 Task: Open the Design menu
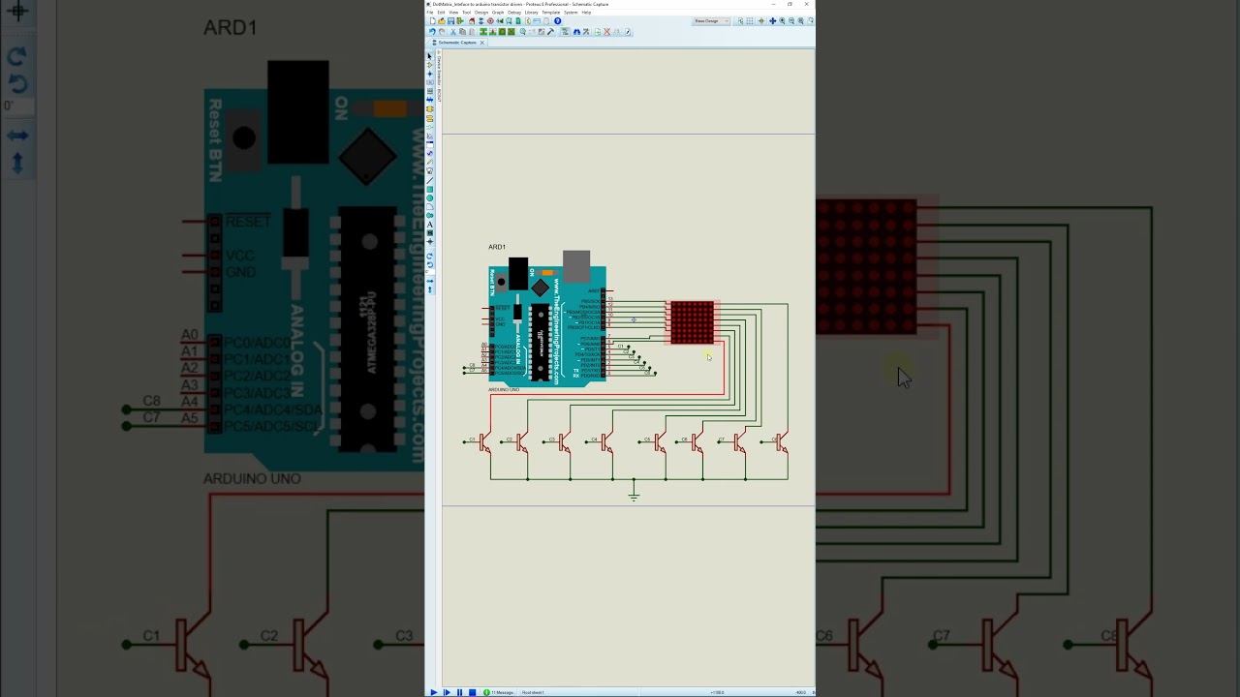pyautogui.click(x=481, y=13)
